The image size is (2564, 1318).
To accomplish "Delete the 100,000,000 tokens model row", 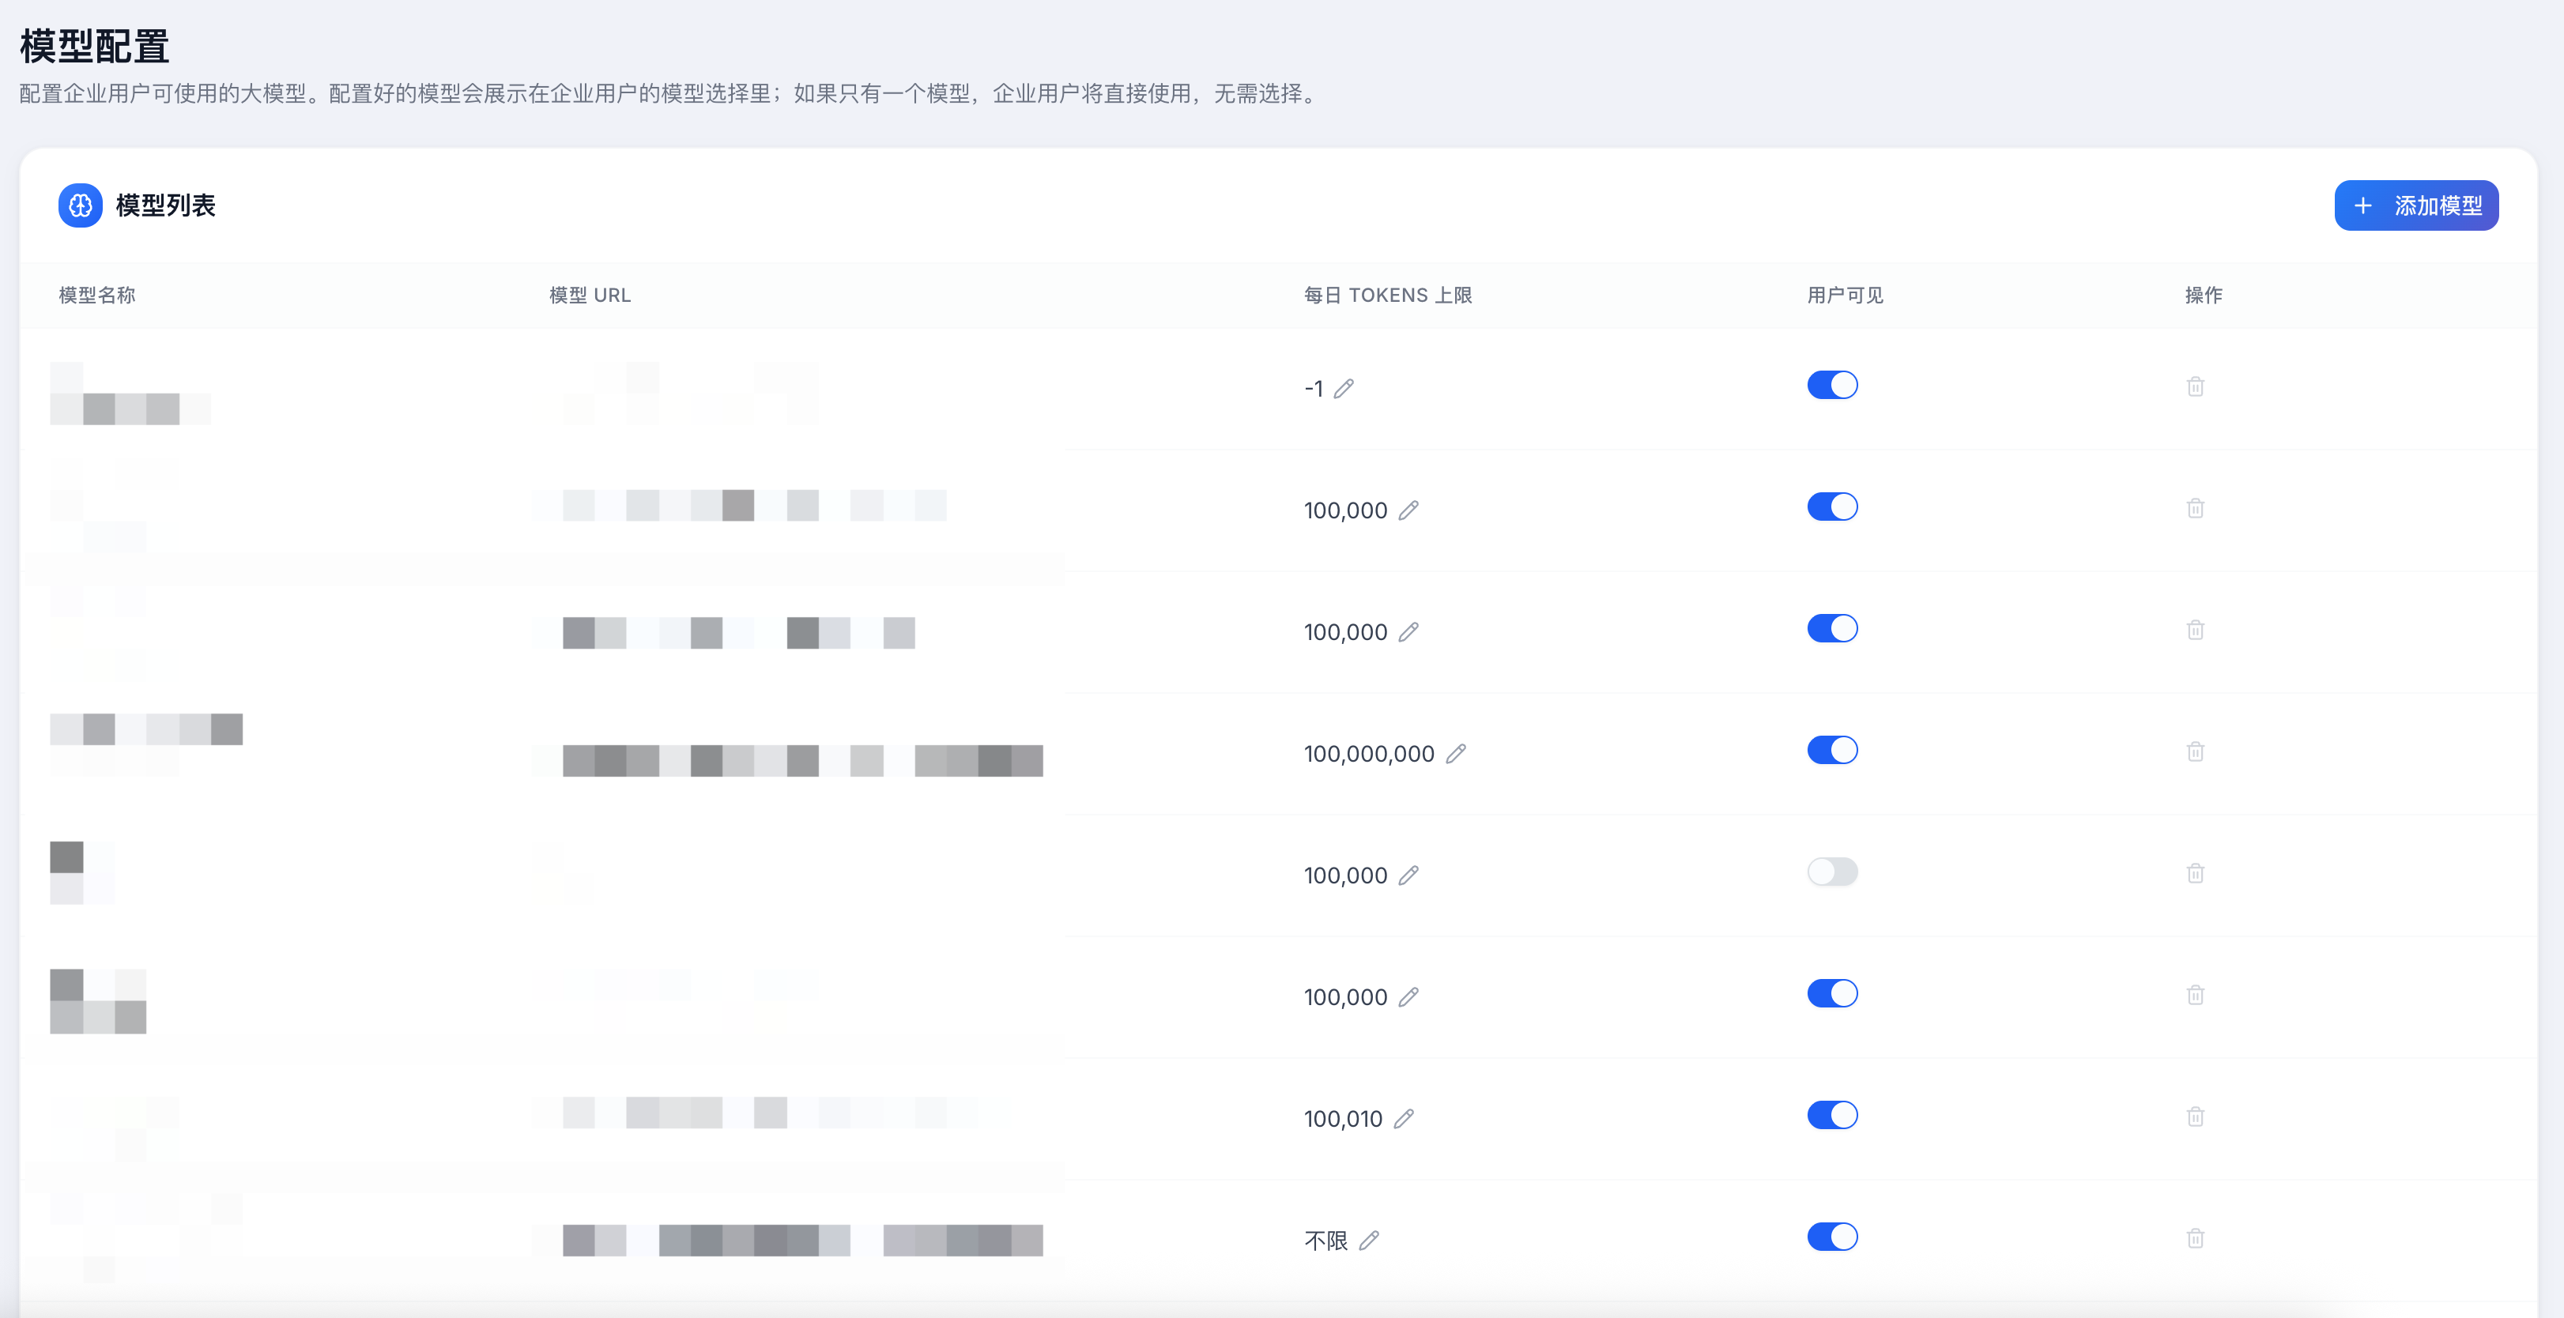I will [2195, 752].
